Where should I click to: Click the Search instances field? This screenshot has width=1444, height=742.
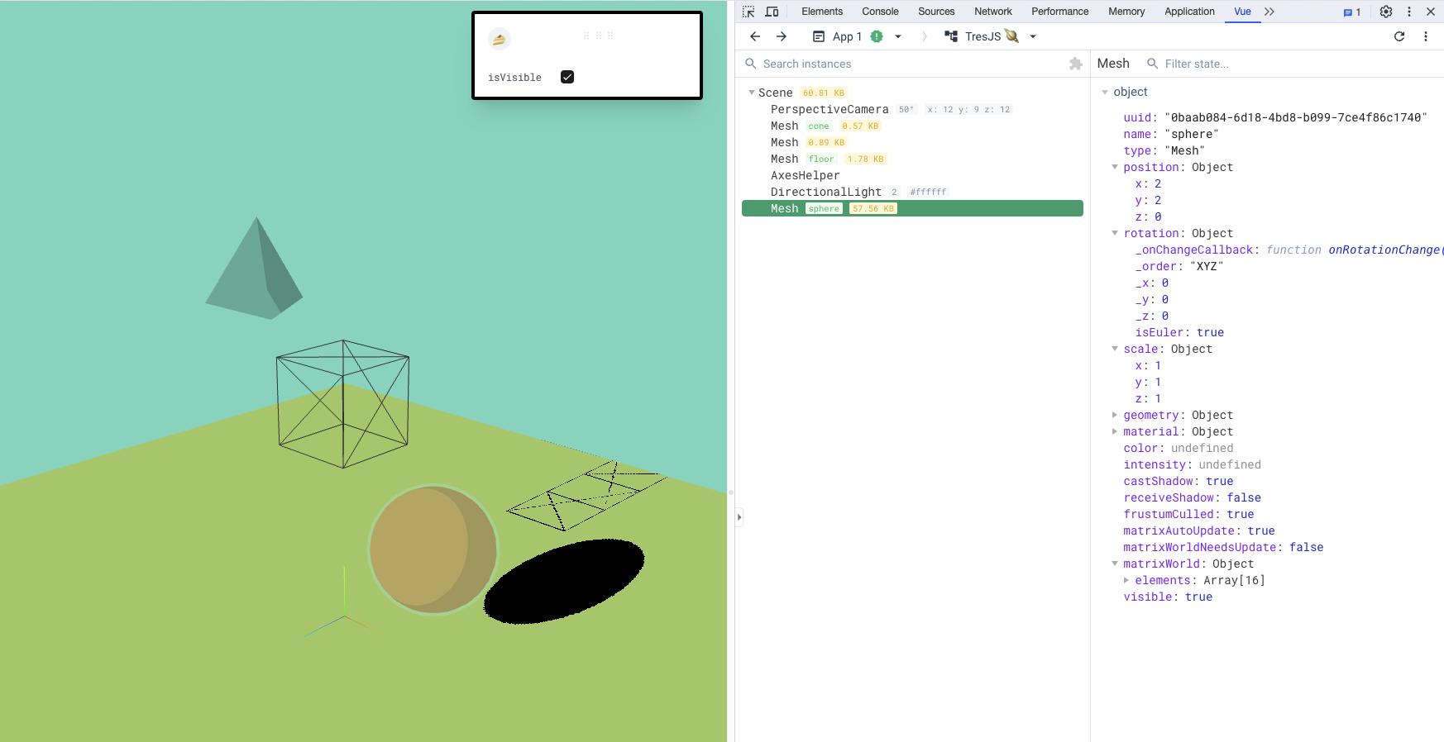point(910,64)
